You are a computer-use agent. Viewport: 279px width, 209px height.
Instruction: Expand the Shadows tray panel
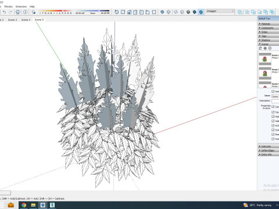269,40
